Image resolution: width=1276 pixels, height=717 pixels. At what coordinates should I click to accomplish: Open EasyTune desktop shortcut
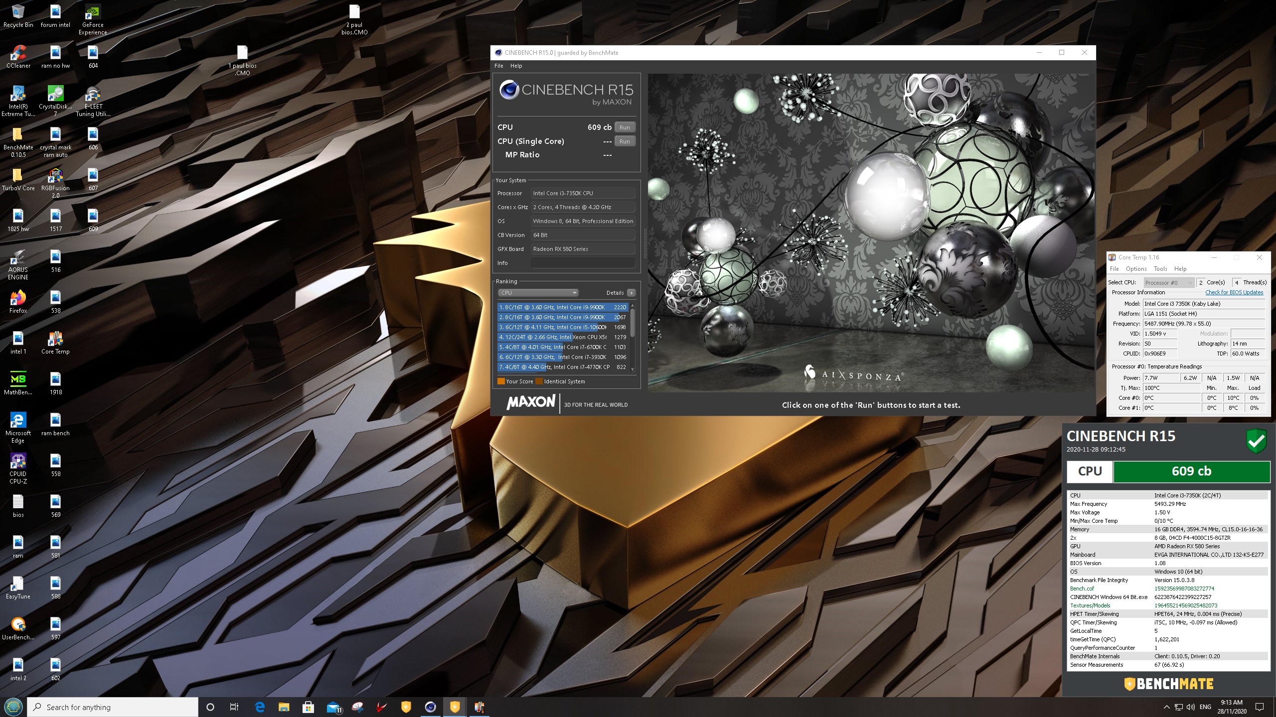[18, 588]
